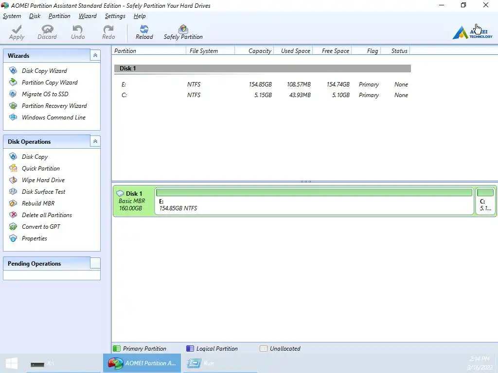Image resolution: width=498 pixels, height=373 pixels.
Task: Click Convert to GPT link
Action: click(x=41, y=227)
